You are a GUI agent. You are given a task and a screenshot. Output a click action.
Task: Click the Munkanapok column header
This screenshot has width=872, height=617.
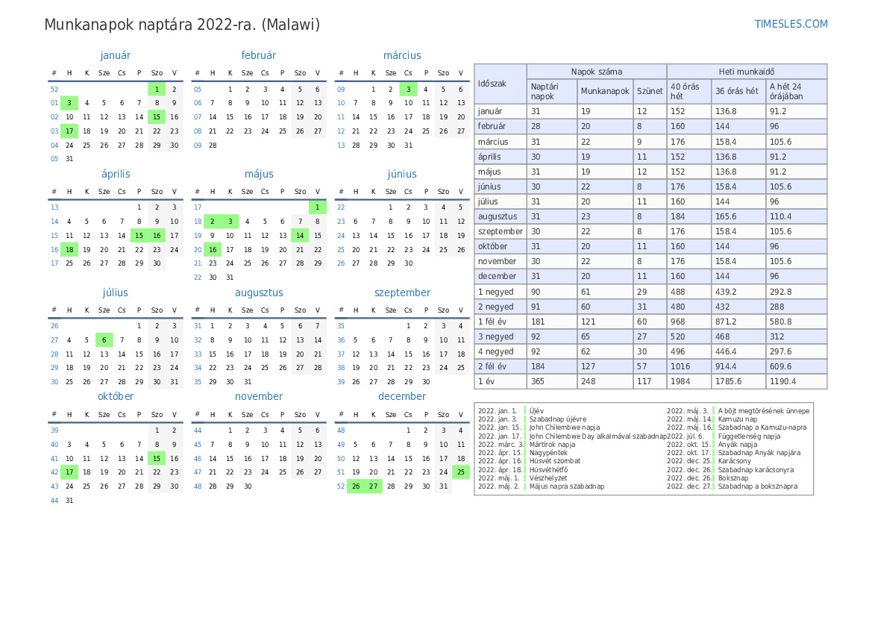click(x=605, y=91)
